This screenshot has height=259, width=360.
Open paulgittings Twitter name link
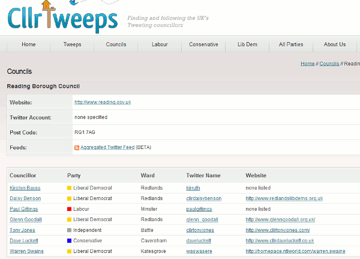click(x=199, y=209)
